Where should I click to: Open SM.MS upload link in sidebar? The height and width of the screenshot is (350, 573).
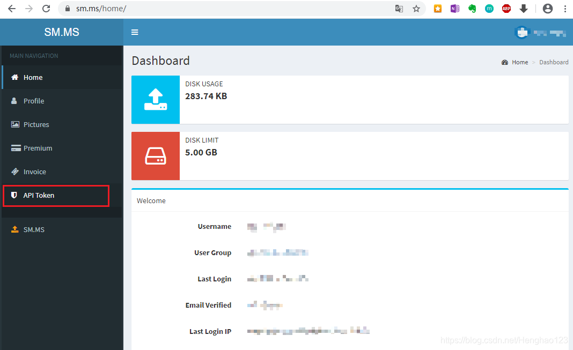(x=62, y=229)
